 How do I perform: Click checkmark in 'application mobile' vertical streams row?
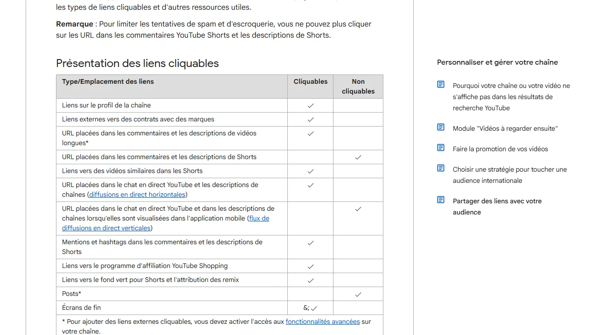point(358,209)
